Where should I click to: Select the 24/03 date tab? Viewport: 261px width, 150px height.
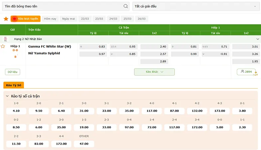113,19
